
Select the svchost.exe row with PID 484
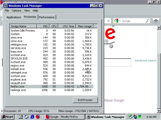click(x=52, y=62)
